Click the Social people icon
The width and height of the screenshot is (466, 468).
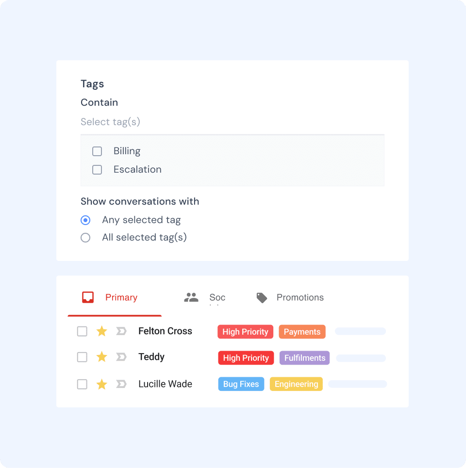[191, 298]
